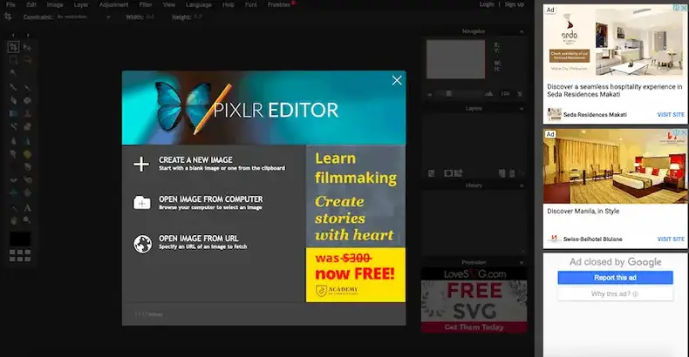Click the globe icon for Open Image From URL
689x357 pixels.
142,244
